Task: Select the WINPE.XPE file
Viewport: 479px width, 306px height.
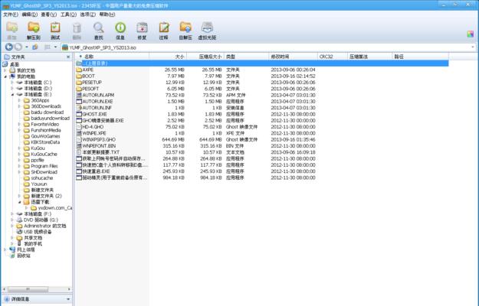Action: [262, 133]
